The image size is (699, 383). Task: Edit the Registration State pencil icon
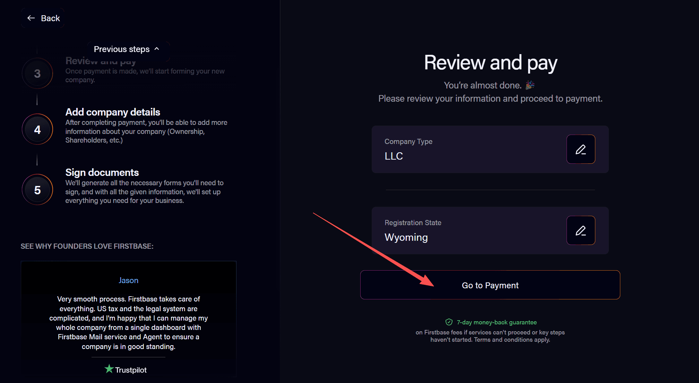[x=581, y=230]
